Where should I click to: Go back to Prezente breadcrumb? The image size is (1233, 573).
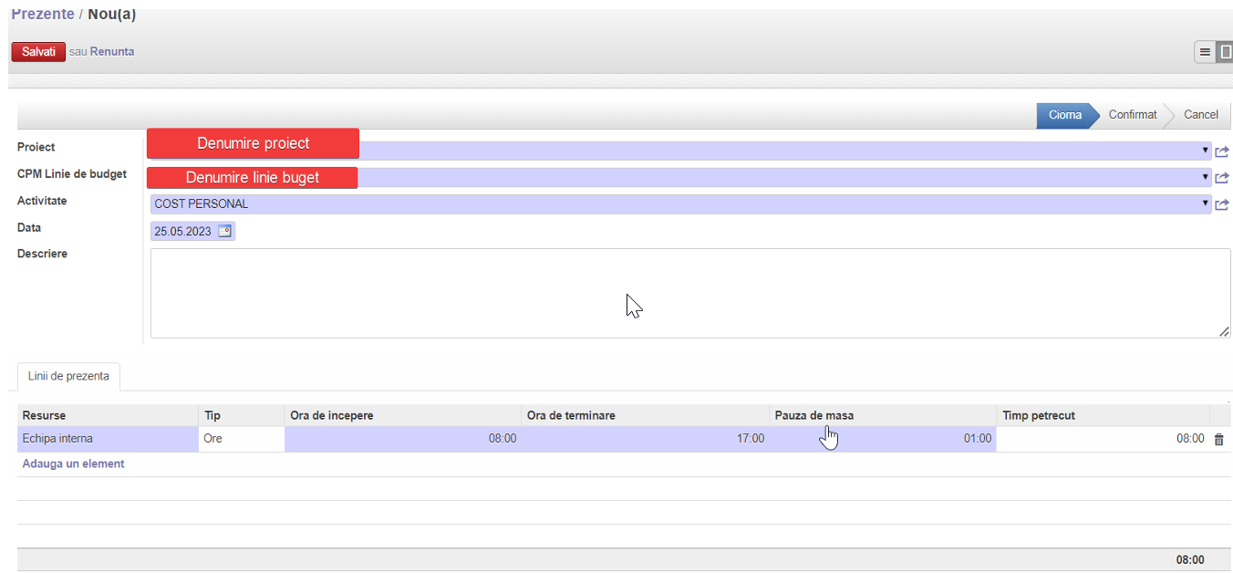[42, 15]
